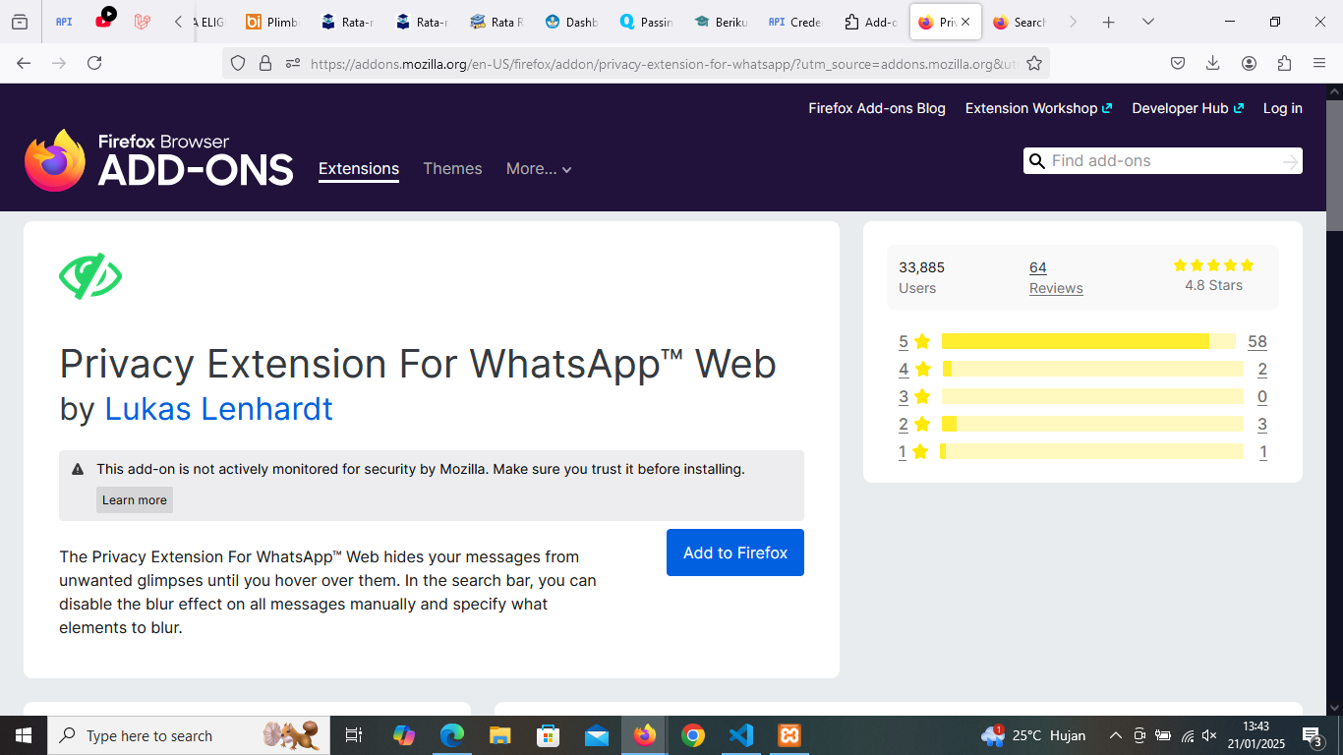This screenshot has height=755, width=1343.
Task: Open the 1-star reviews row label
Action: tap(902, 451)
